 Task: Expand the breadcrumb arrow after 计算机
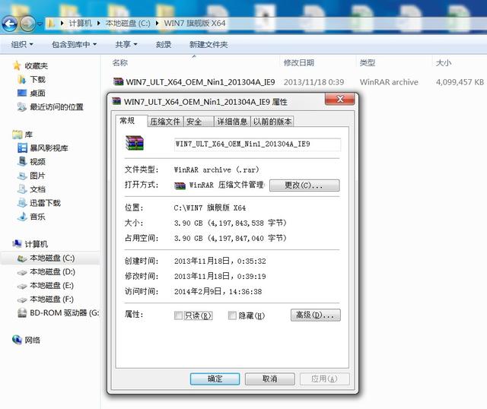point(98,24)
